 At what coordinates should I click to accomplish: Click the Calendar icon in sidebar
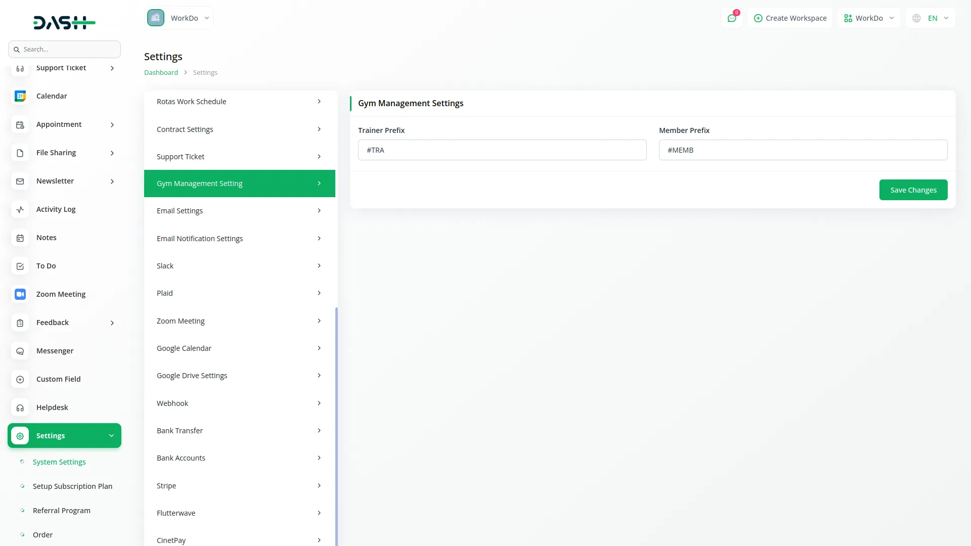[x=20, y=96]
